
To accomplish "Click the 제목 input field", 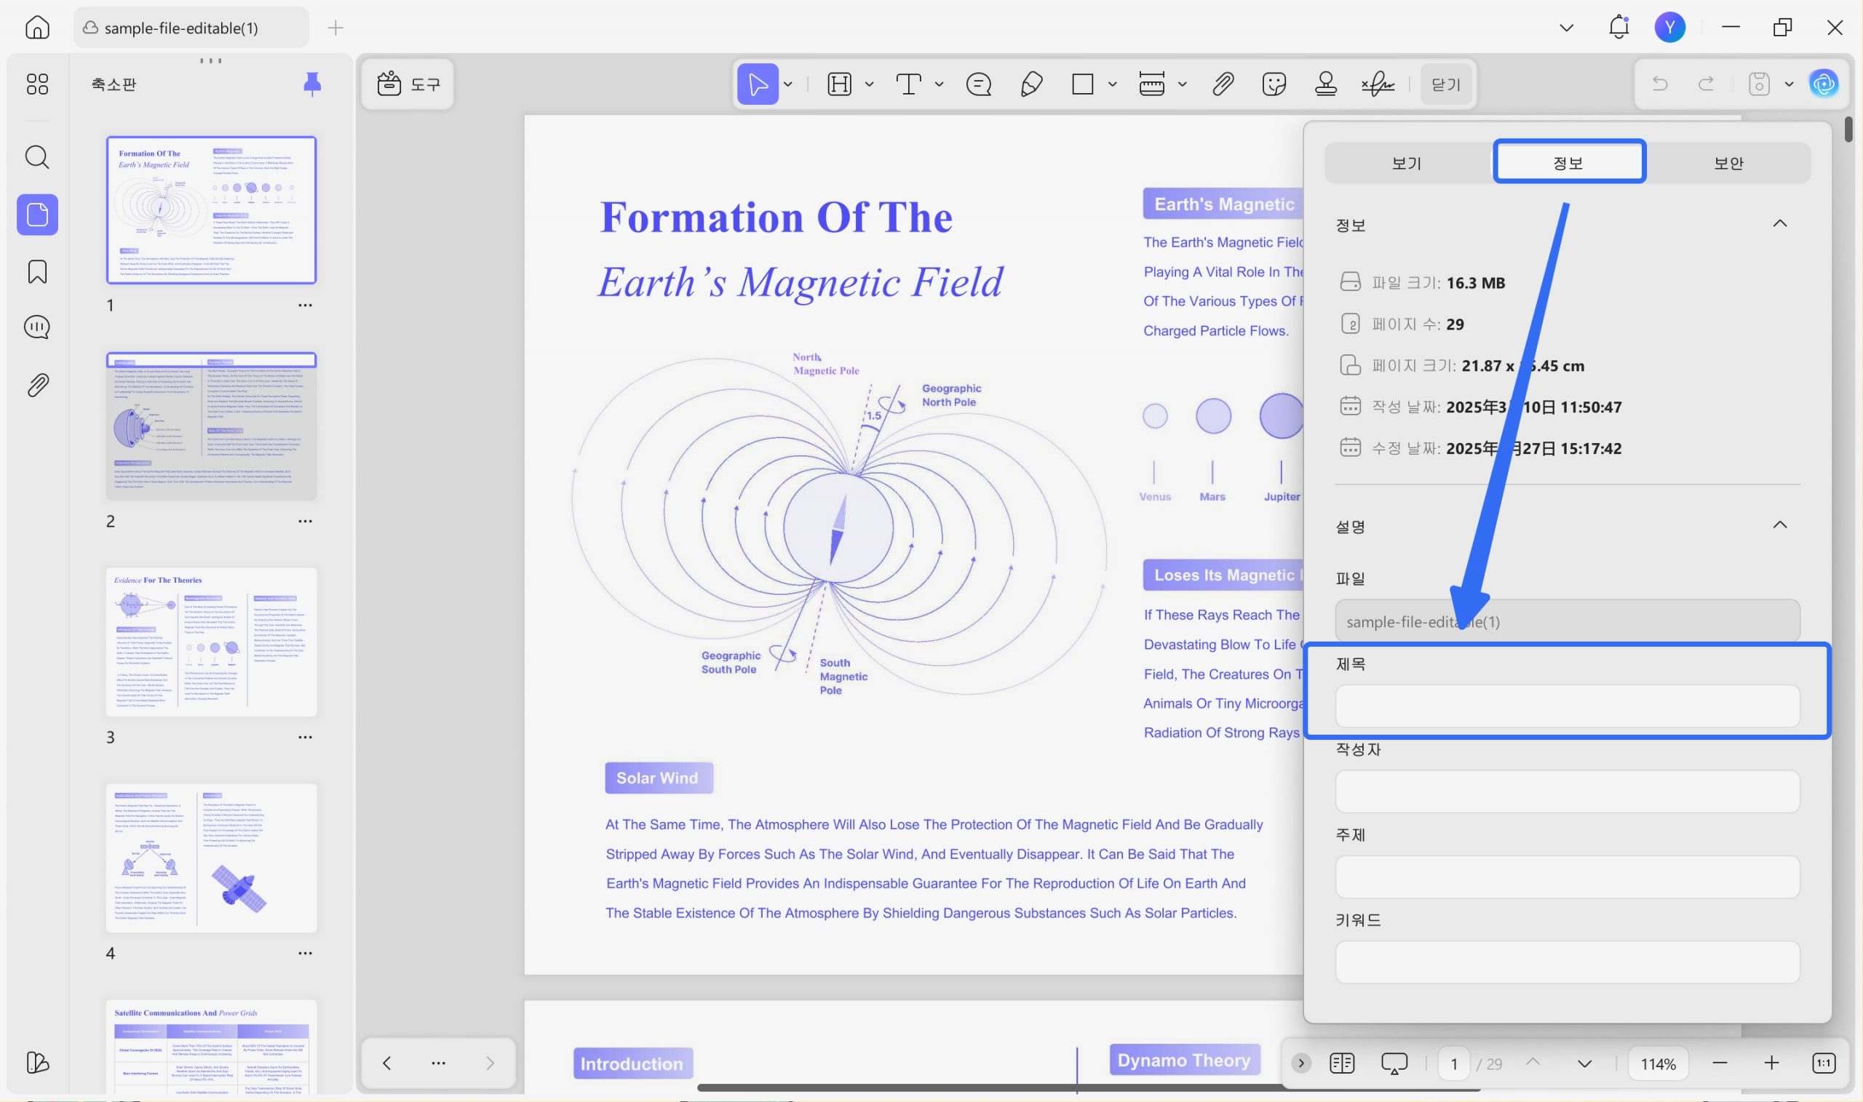I will (x=1568, y=706).
